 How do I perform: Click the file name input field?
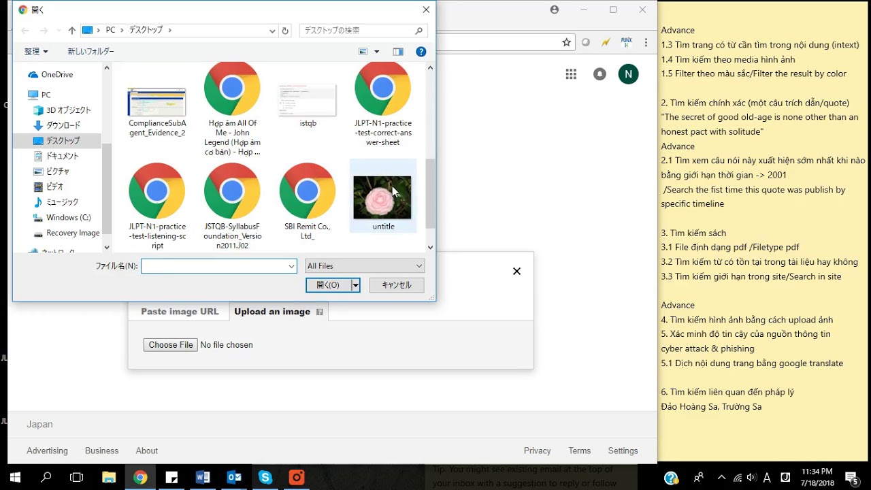(214, 266)
